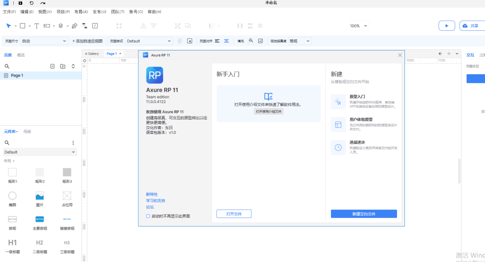The width and height of the screenshot is (485, 262).
Task: Search pages with magnifier icon
Action: pos(7,66)
